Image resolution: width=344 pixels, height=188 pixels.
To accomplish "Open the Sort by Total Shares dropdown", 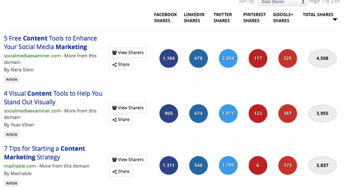I will 282,2.
